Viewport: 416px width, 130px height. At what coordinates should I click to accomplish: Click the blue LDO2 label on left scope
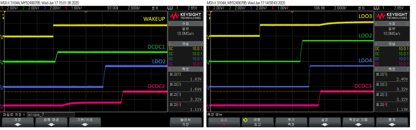(159, 61)
